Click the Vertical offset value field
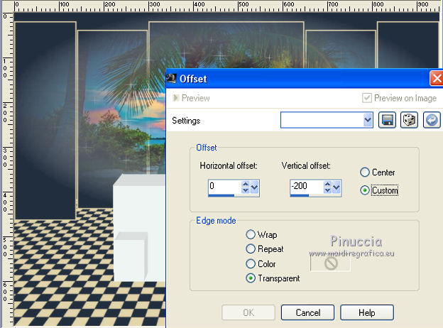Screen dimensions: 443x328 coord(307,186)
